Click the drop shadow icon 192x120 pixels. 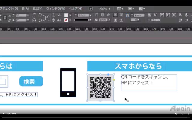pos(103,15)
